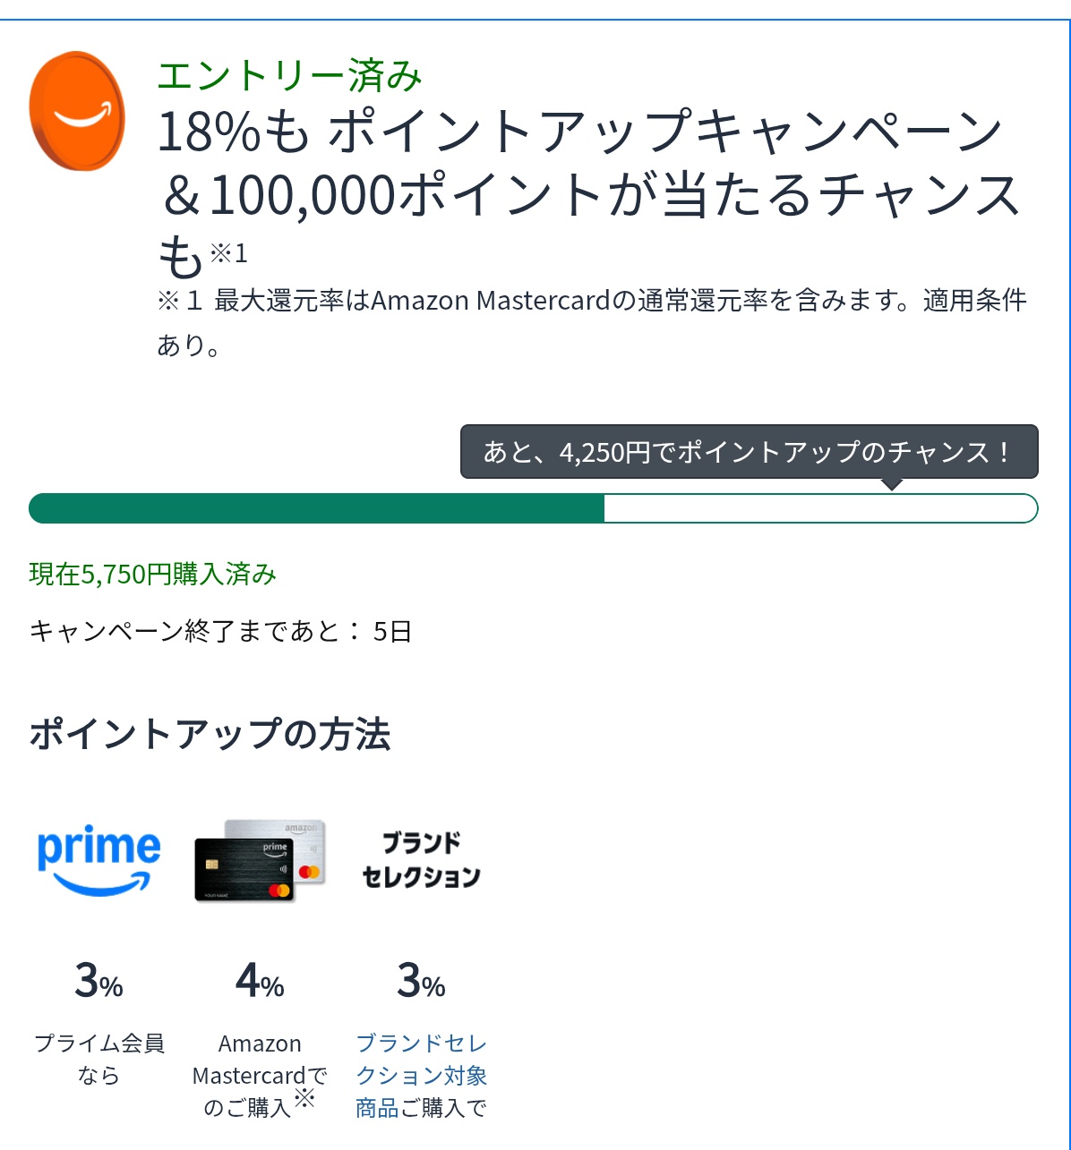This screenshot has width=1071, height=1150.
Task: Click the キャンペーン終了まであと 5日 text
Action: coord(220,632)
